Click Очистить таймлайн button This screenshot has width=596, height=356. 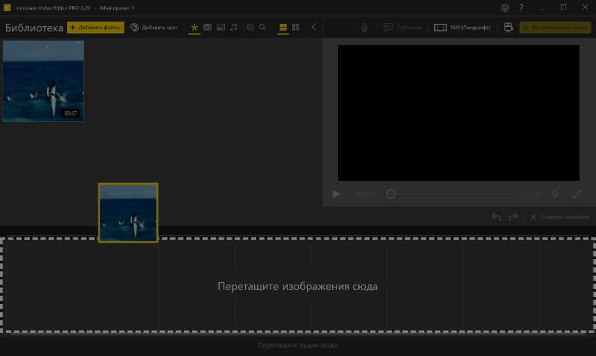pyautogui.click(x=559, y=217)
